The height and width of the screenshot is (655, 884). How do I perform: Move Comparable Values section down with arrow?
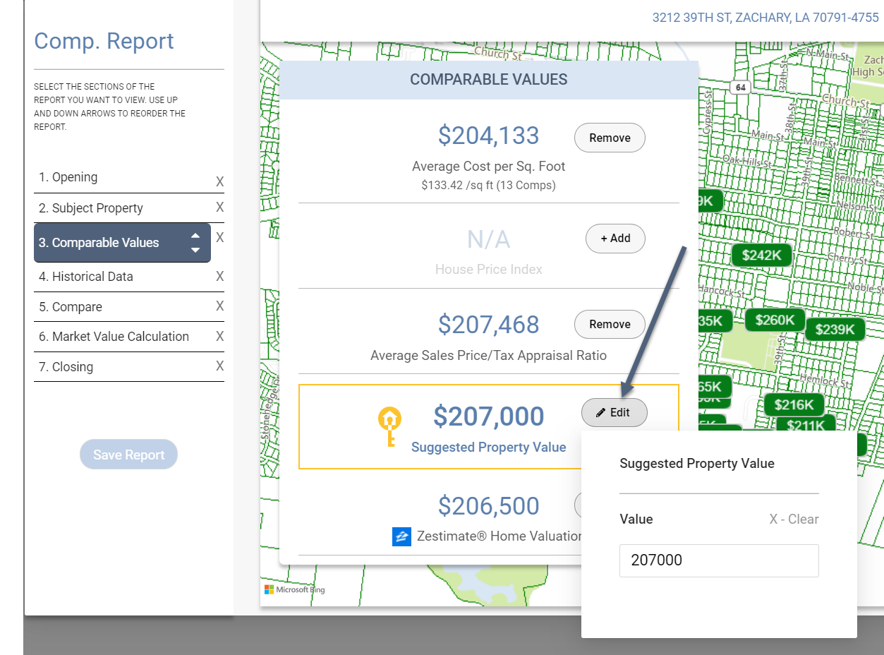(x=195, y=250)
